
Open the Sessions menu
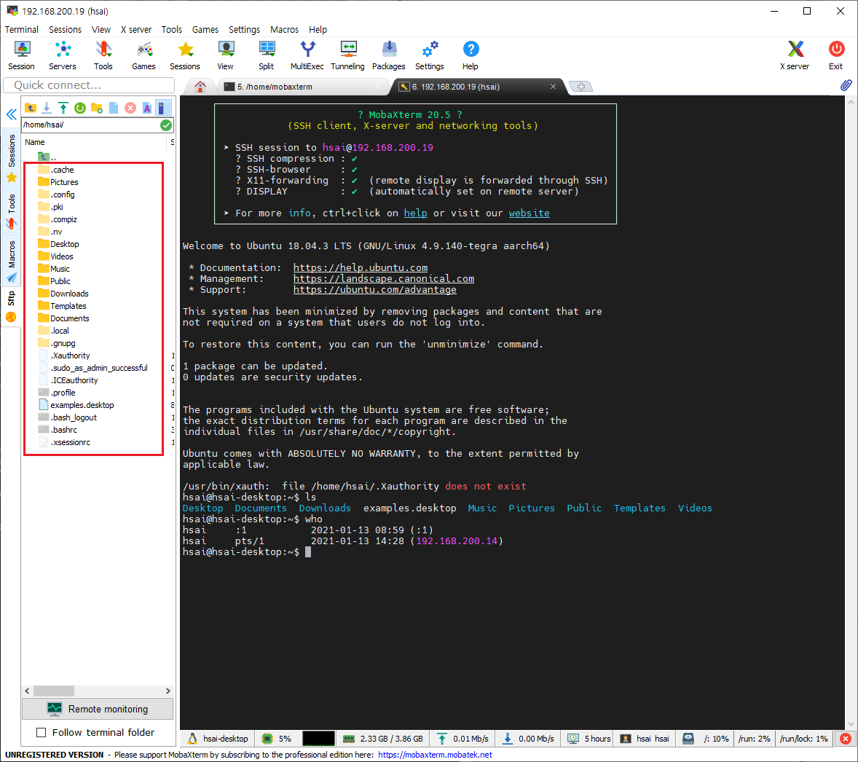tap(65, 30)
